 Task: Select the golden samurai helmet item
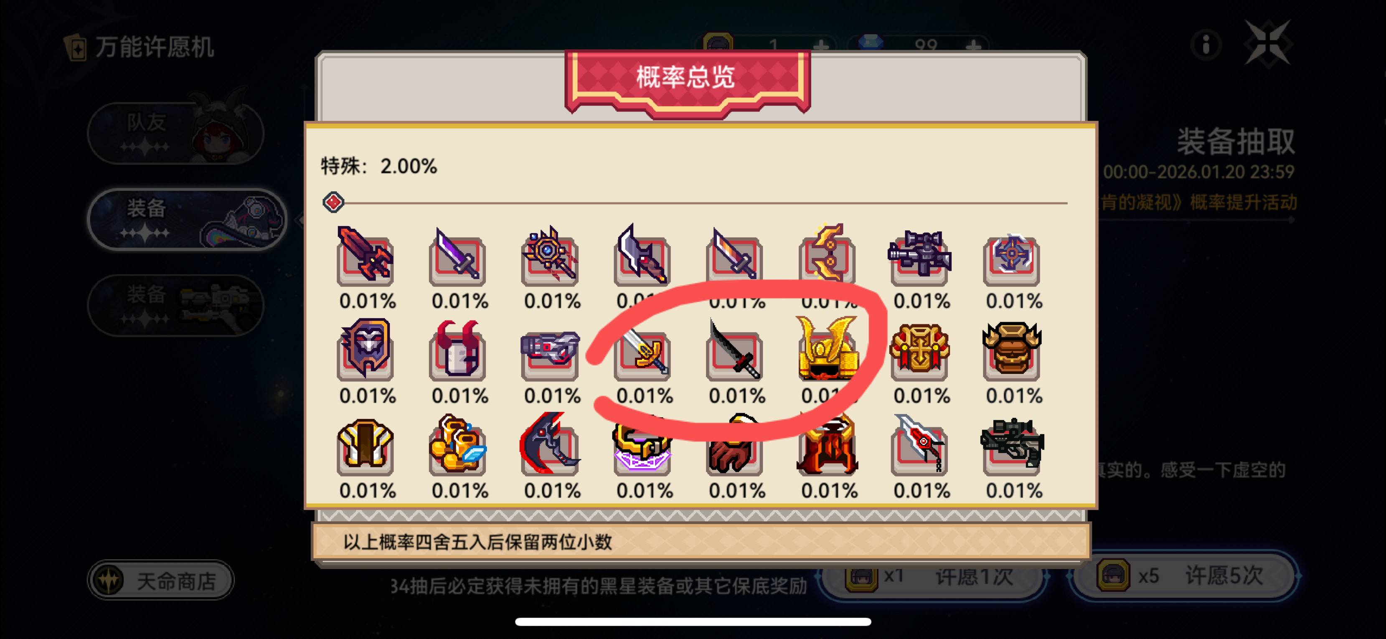click(828, 349)
